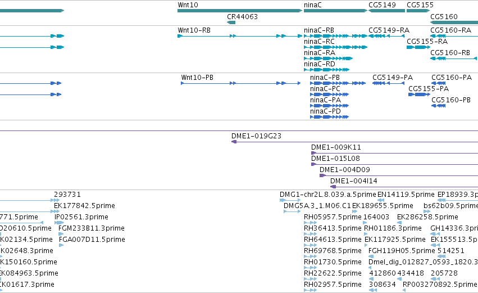The width and height of the screenshot is (478, 293).
Task: Click the EK286258.5prime EST
Action: tap(399, 223)
